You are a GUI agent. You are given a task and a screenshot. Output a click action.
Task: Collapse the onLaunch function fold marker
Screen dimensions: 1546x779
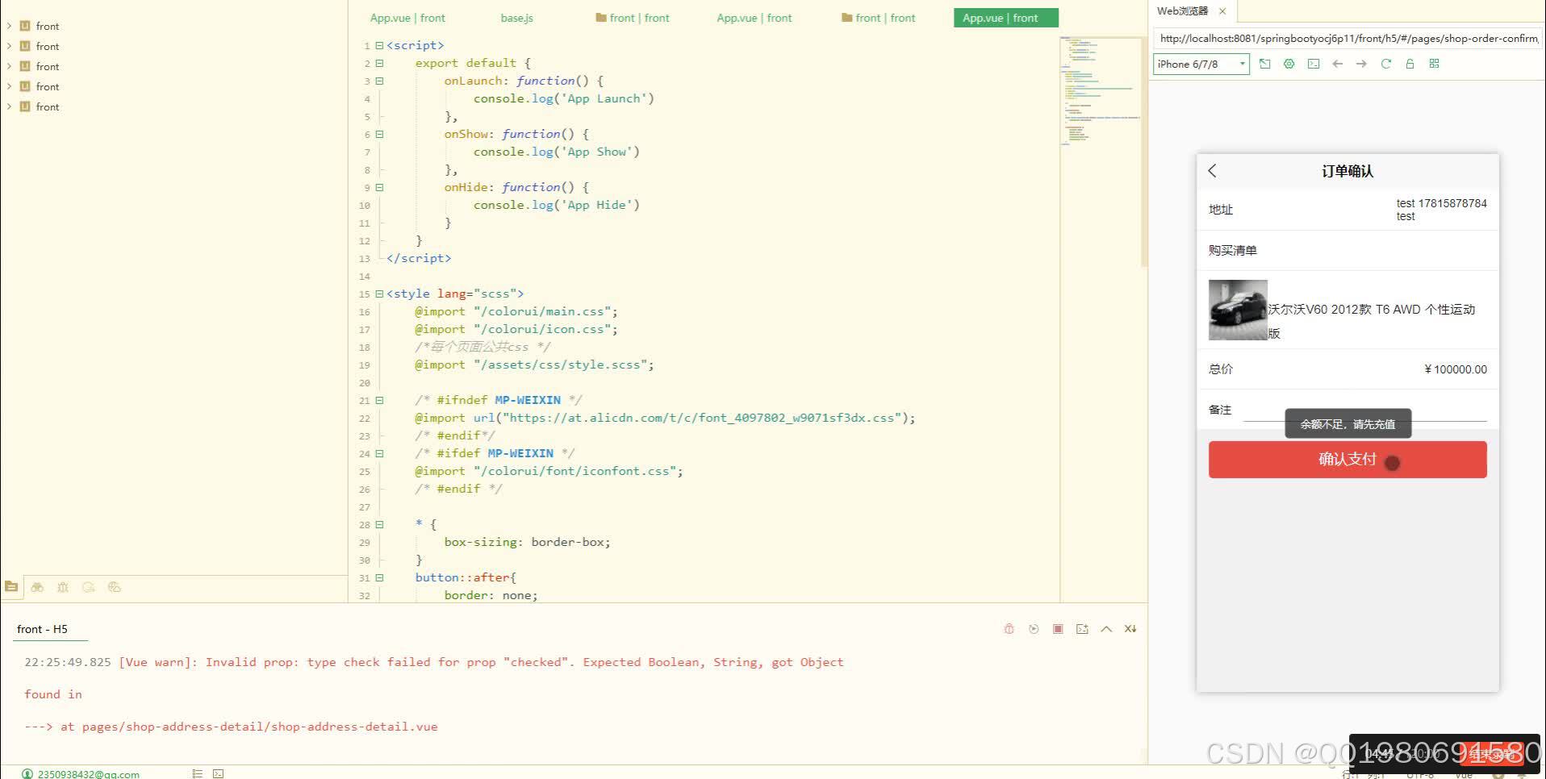(x=379, y=81)
